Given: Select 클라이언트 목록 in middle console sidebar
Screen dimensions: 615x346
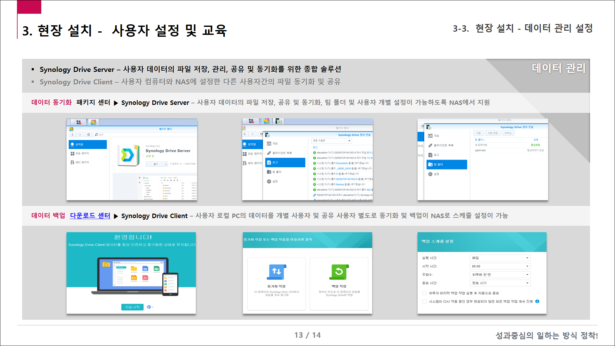Looking at the screenshot, I should tap(282, 153).
